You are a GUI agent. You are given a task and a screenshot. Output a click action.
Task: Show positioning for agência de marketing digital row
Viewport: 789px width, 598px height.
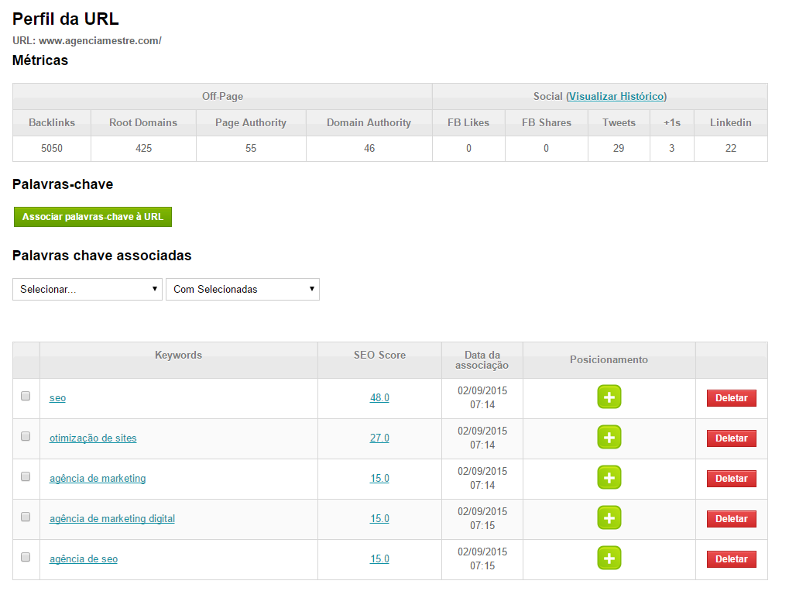[x=609, y=518]
